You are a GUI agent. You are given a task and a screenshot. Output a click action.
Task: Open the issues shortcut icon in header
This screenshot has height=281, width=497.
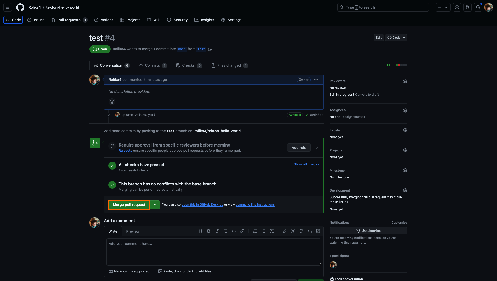(x=457, y=7)
